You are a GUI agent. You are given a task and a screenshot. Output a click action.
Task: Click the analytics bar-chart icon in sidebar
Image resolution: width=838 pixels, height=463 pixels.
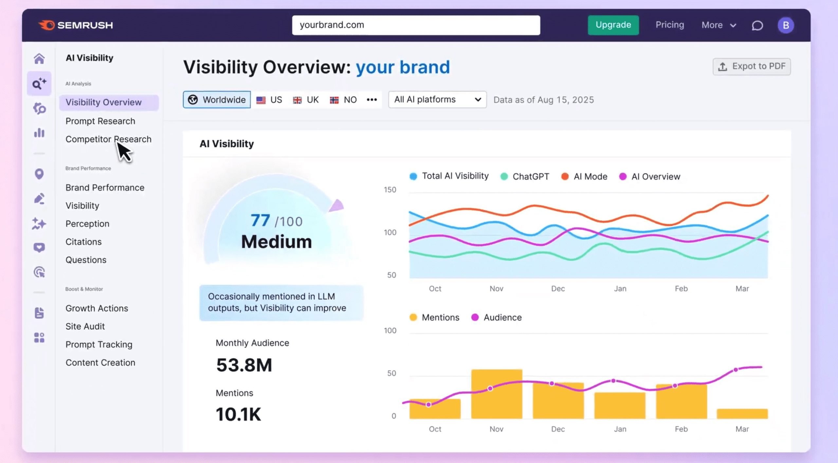point(39,133)
